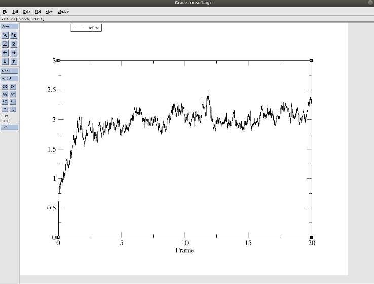Click the small z zoom-out button
The image size is (374, 284).
(x=14, y=44)
